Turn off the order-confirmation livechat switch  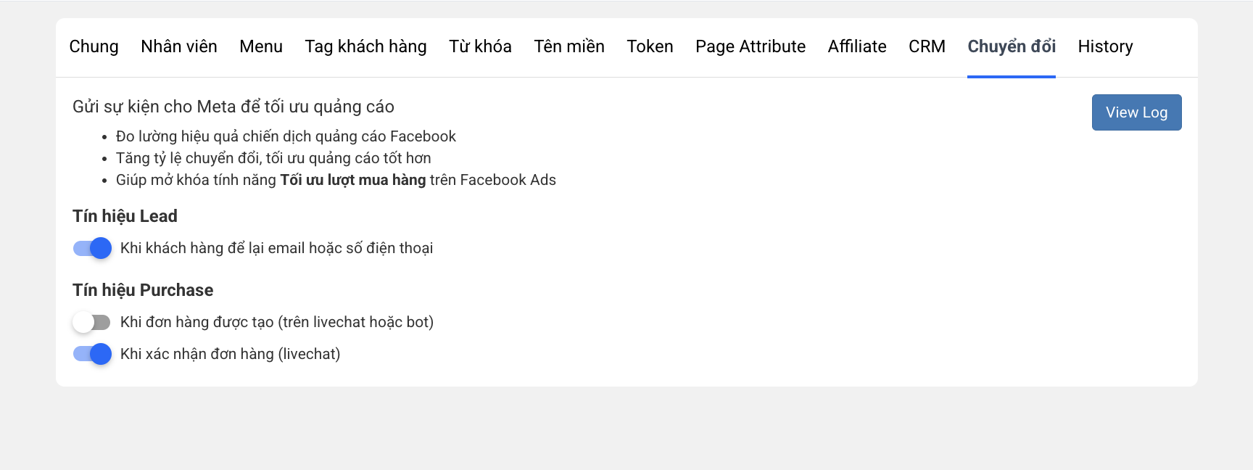click(92, 354)
